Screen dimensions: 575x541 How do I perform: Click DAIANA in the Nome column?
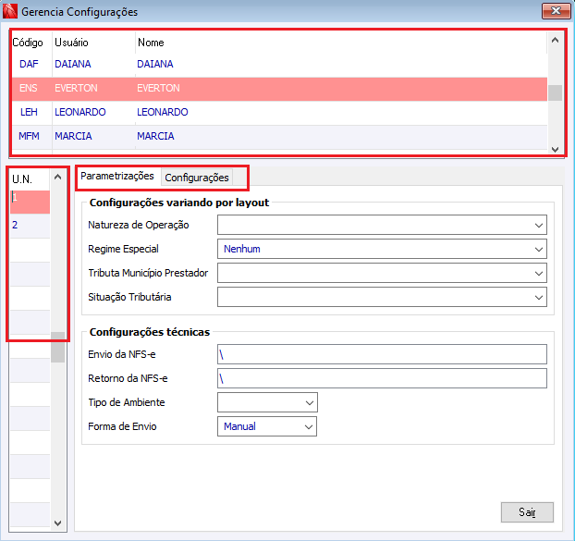coord(155,64)
